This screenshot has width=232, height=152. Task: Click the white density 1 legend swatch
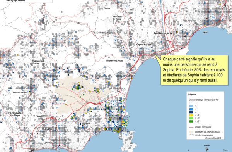191,103
